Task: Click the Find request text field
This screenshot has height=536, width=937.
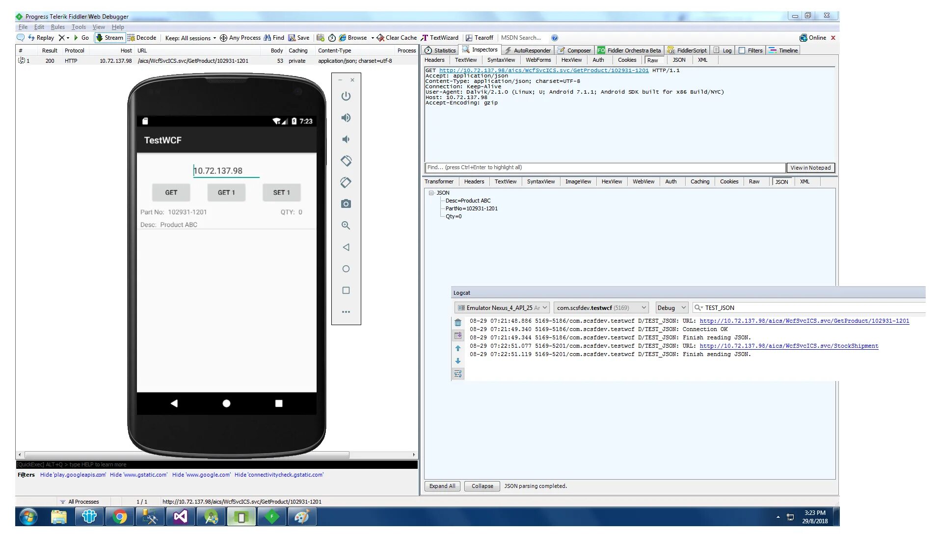Action: point(605,168)
